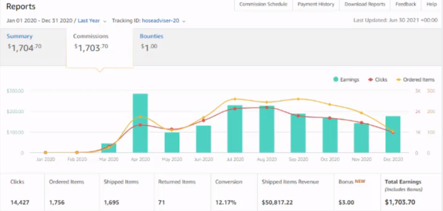Click the Oct 2020 earnings bar
Image resolution: width=443 pixels, height=211 pixels.
pyautogui.click(x=330, y=135)
